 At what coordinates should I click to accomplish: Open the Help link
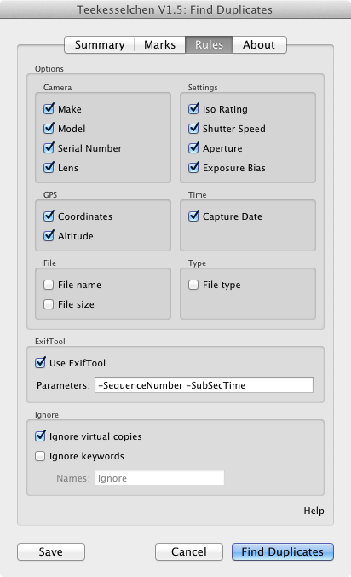(314, 511)
